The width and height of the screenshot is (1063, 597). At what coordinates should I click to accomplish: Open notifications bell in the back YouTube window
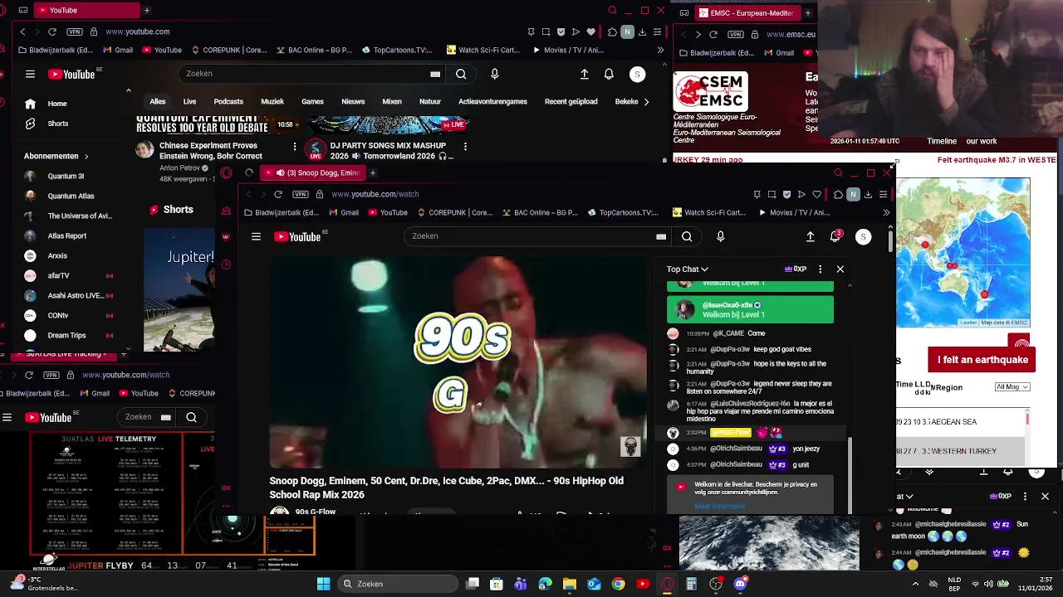[609, 74]
